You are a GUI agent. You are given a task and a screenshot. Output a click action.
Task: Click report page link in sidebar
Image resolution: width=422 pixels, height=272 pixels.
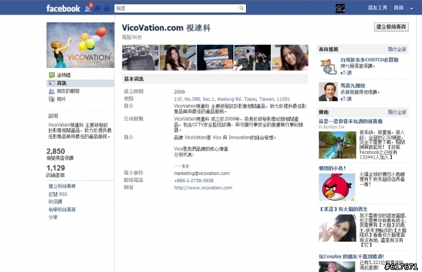[x=62, y=209]
